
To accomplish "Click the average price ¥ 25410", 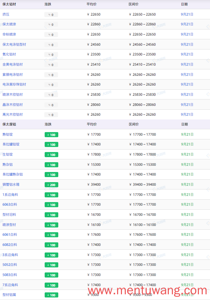I will click(x=94, y=65).
